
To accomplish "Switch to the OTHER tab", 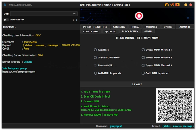I will [148, 32].
